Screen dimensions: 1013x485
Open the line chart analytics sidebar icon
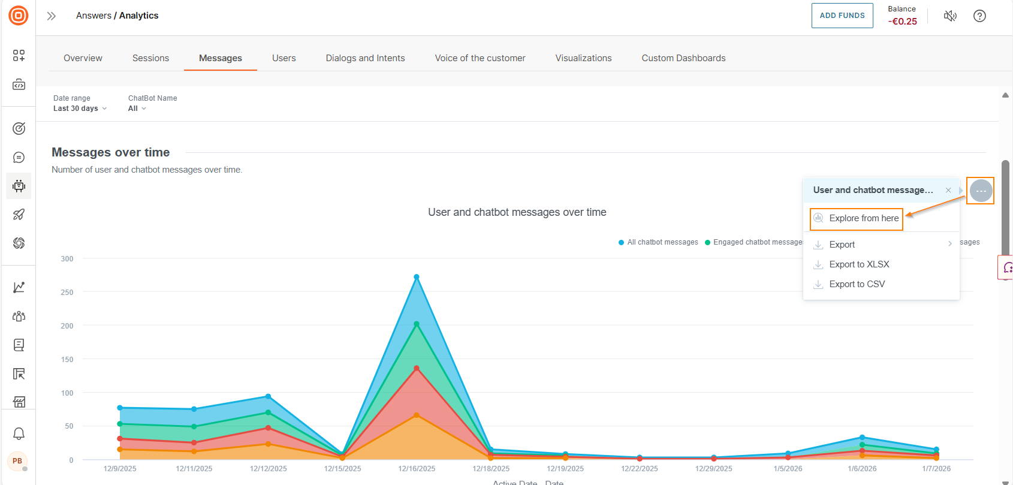[19, 287]
